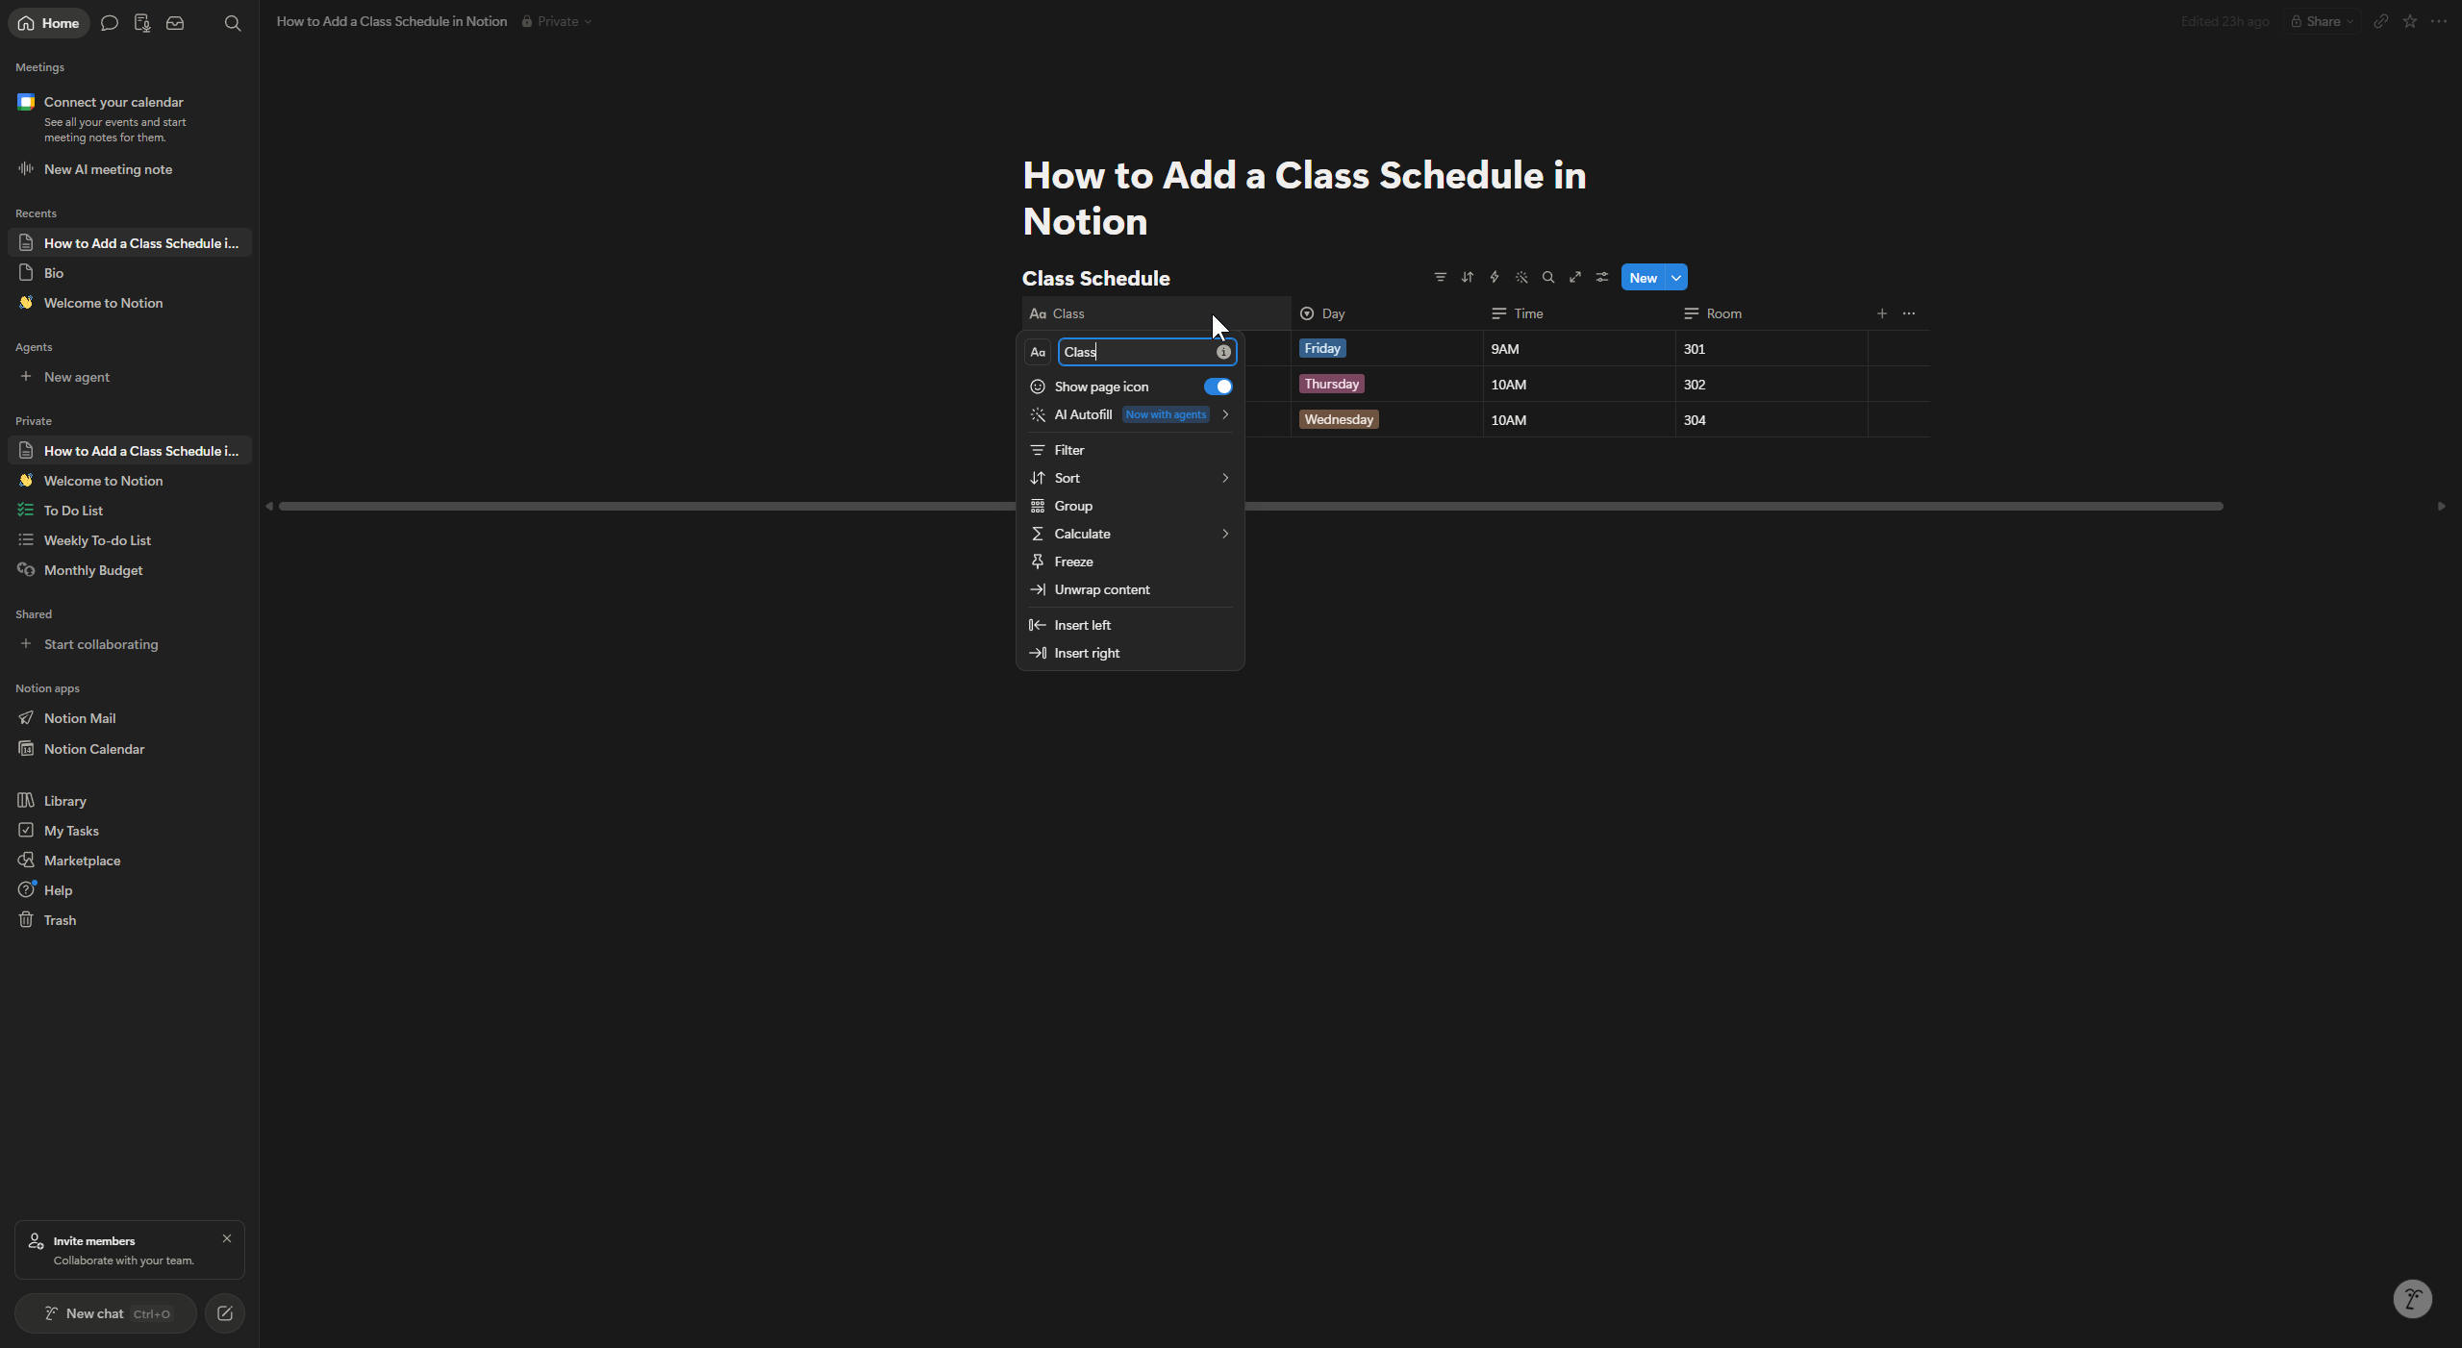The width and height of the screenshot is (2462, 1348).
Task: Dismiss the Invite members card
Action: click(227, 1238)
